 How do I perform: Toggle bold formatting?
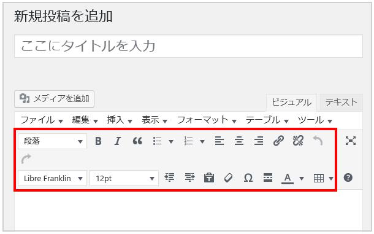click(x=98, y=141)
